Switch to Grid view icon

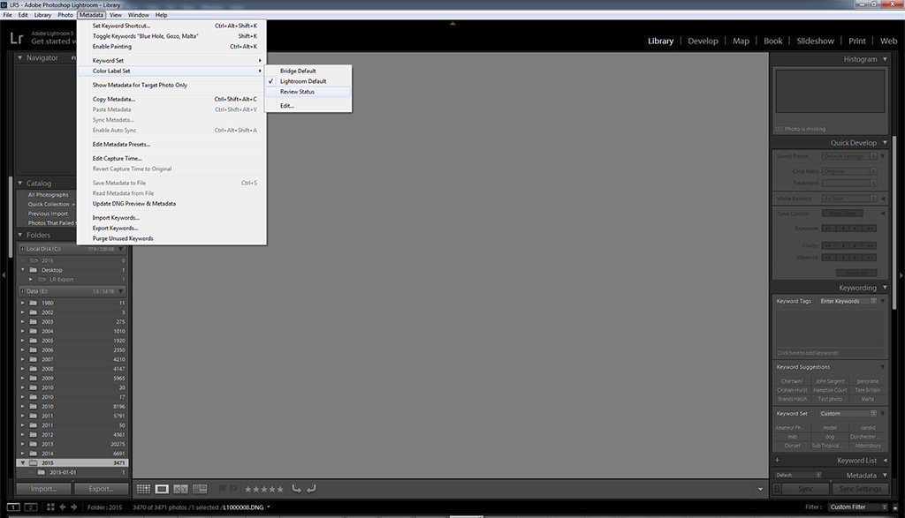pos(143,489)
